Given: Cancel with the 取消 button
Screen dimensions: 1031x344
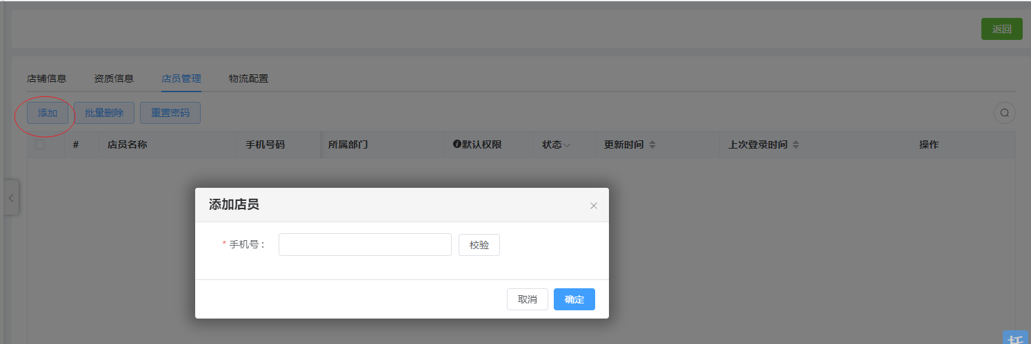Looking at the screenshot, I should (528, 299).
